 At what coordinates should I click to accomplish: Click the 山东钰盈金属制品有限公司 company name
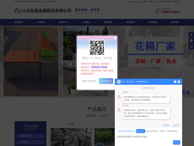coord(47,11)
